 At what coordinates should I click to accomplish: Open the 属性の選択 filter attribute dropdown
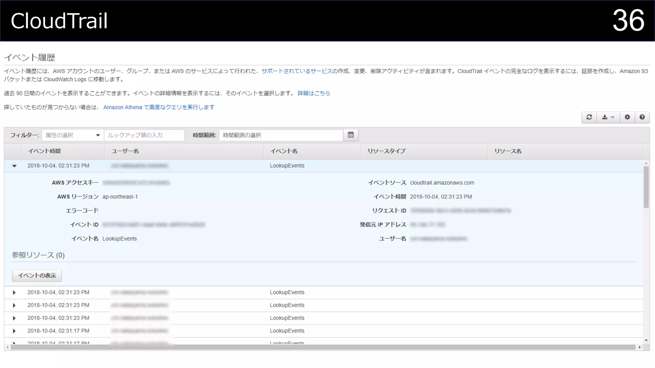(x=73, y=135)
